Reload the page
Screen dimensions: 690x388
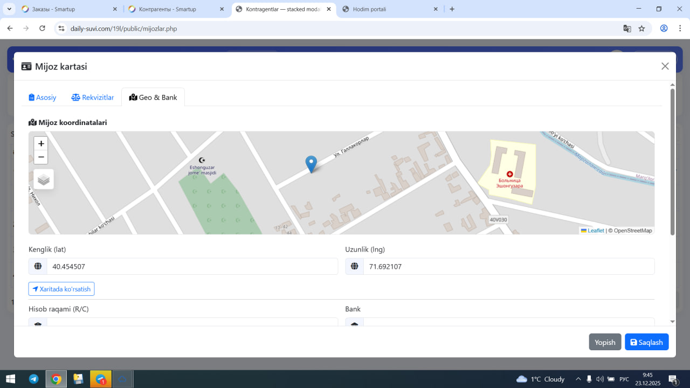coord(42,29)
